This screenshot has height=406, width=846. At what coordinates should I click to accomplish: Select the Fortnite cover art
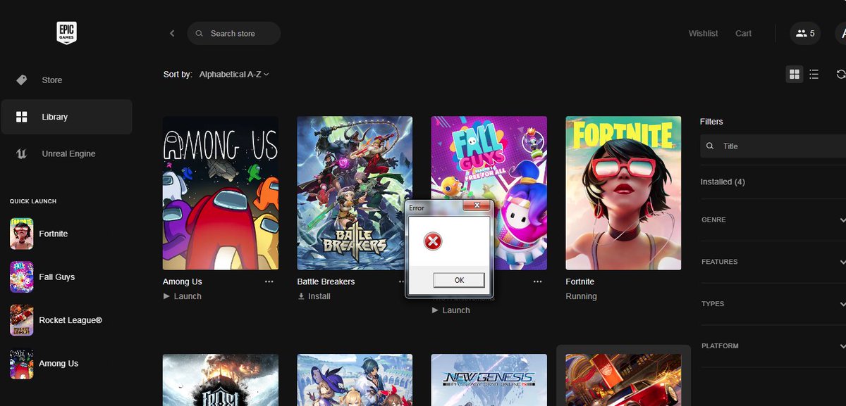coord(624,193)
